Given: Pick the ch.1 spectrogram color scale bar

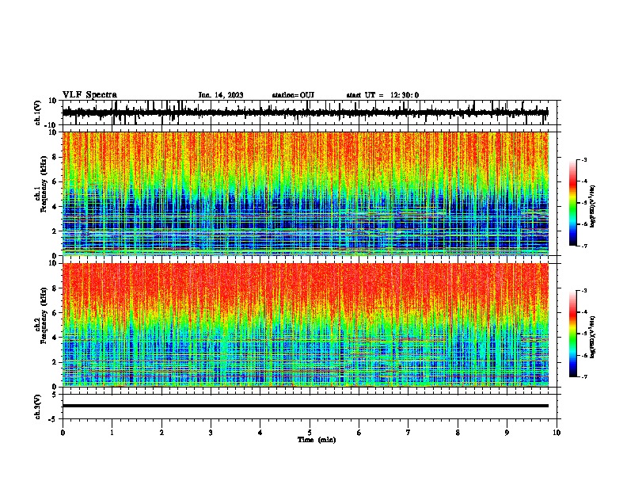Looking at the screenshot, I should click(x=572, y=203).
